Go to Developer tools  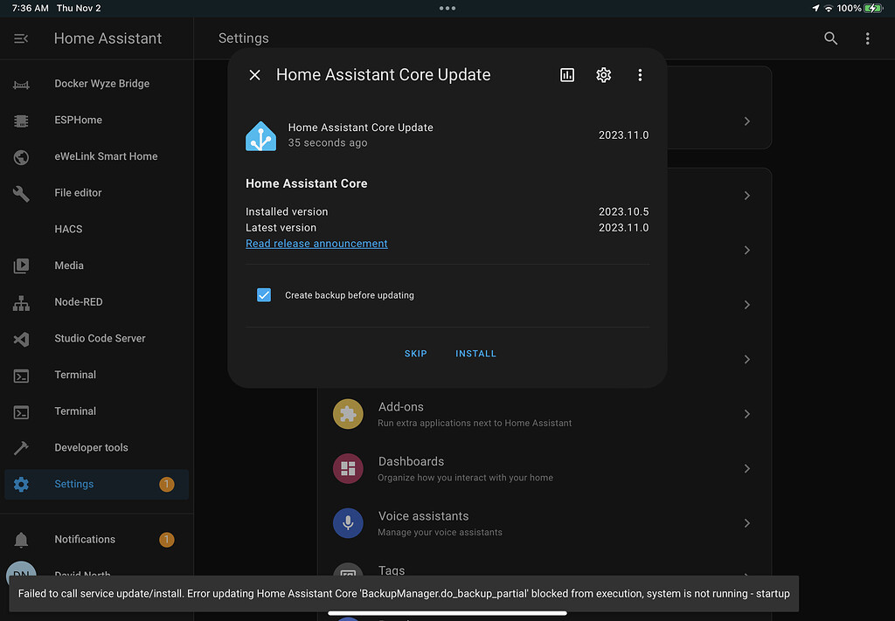(96, 448)
